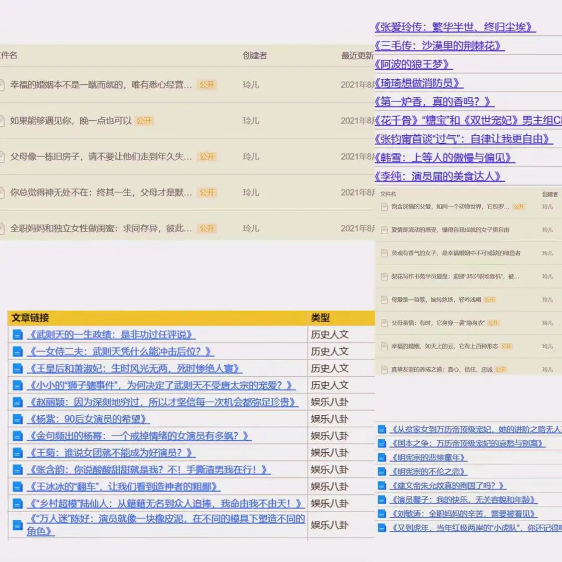562x562 pixels.
Task: Open the 《花千骨》“糖宝” article link
Action: [468, 120]
